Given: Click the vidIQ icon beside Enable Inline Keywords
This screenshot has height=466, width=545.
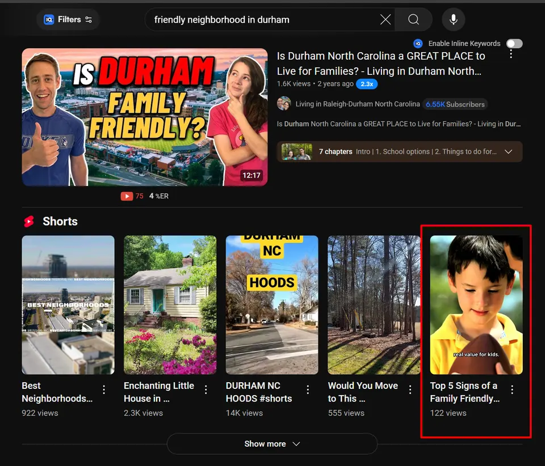Looking at the screenshot, I should click(x=418, y=44).
